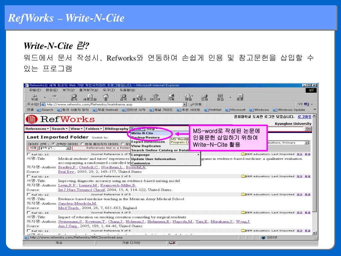Expand the View dropdown menu
The height and width of the screenshot is (256, 341).
[76, 129]
